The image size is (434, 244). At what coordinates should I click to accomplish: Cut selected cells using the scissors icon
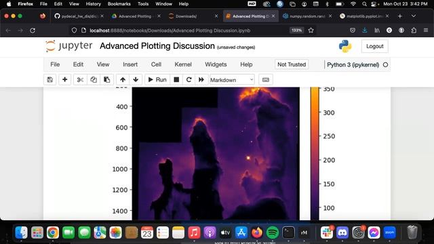[x=80, y=80]
